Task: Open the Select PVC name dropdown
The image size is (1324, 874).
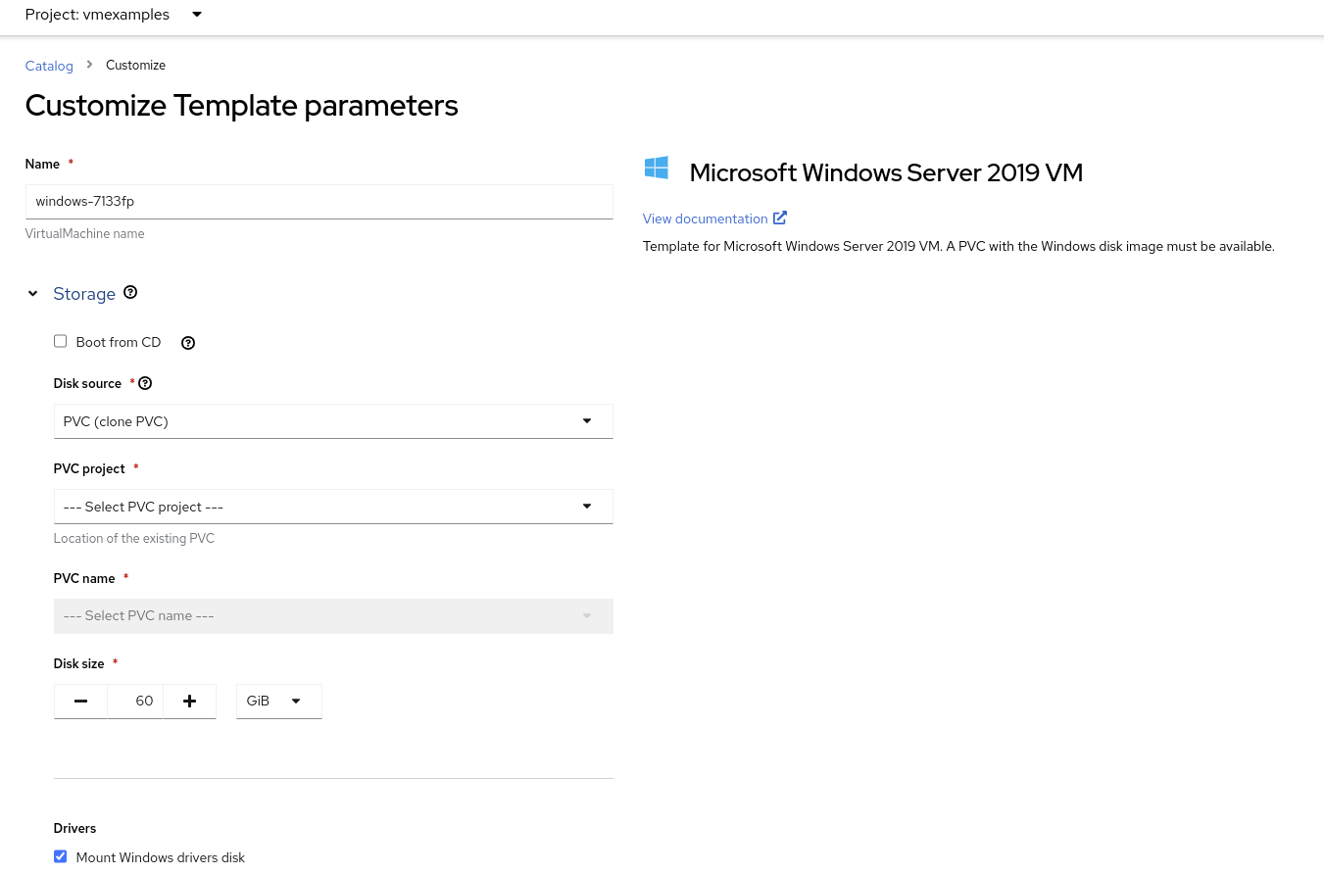Action: tap(333, 615)
